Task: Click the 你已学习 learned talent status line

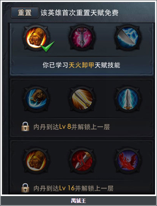Action: [81, 65]
